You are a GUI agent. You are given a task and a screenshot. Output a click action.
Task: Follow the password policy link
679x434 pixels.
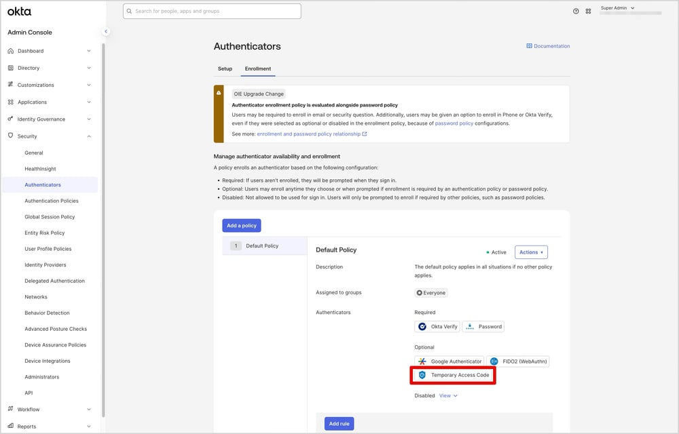[x=454, y=123]
